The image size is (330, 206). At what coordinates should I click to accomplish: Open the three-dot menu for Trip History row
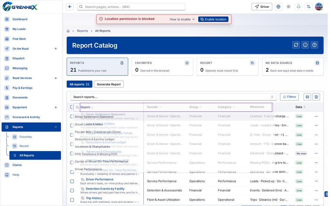click(316, 200)
